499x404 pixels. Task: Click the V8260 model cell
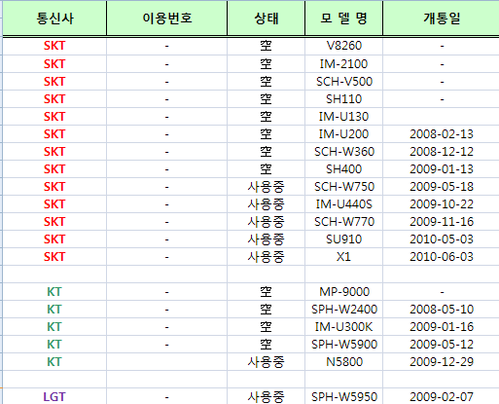[x=344, y=46]
